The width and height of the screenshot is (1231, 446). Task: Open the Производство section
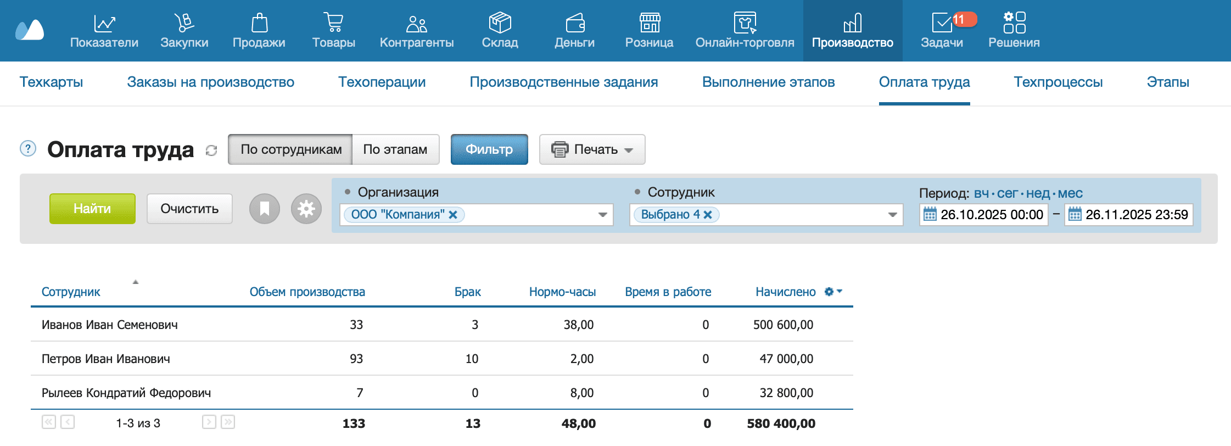point(853,31)
